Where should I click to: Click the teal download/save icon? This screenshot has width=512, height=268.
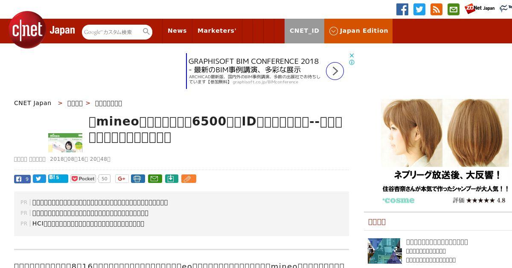pos(171,179)
